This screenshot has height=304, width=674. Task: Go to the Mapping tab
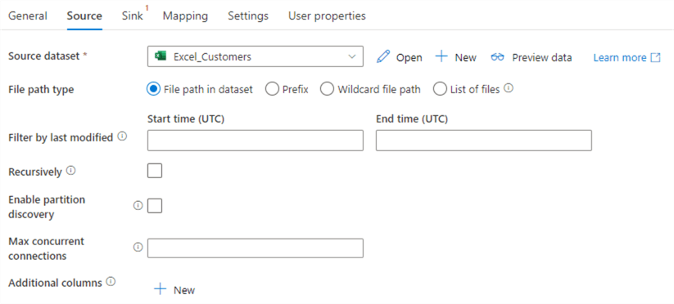tap(185, 16)
